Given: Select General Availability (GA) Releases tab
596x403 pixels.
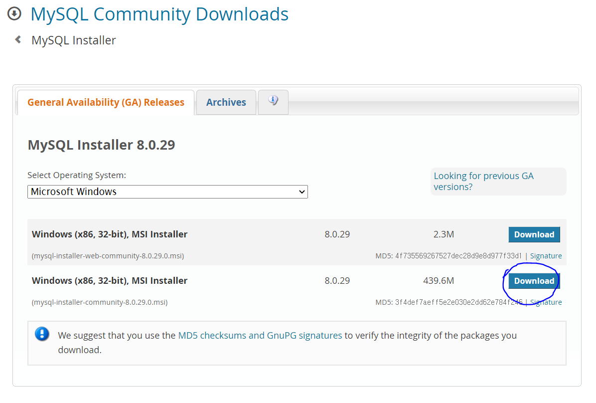Looking at the screenshot, I should pyautogui.click(x=106, y=102).
